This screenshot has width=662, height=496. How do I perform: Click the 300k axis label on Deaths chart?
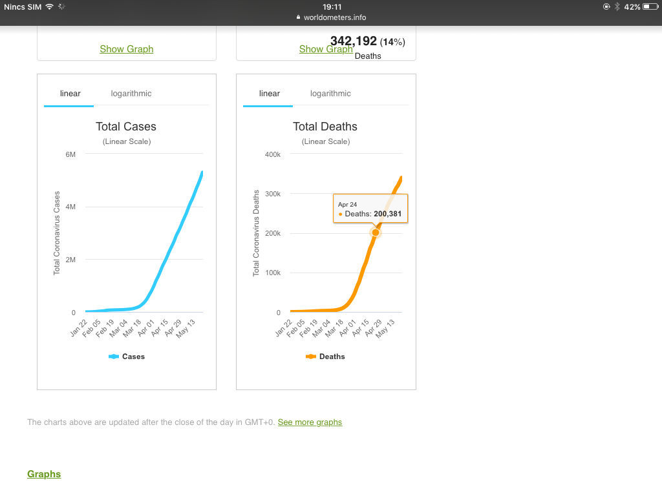click(273, 194)
